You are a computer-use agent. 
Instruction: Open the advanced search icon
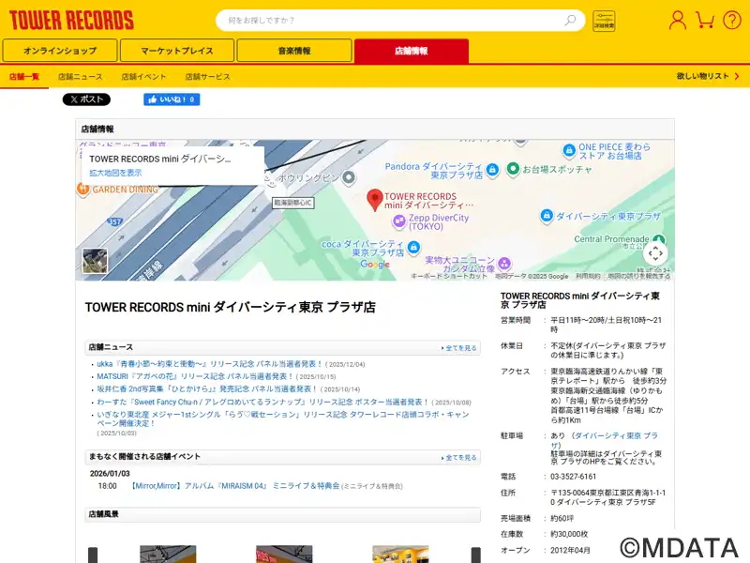pos(604,21)
